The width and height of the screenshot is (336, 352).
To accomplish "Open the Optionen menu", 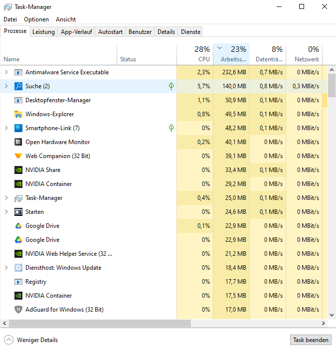I will click(36, 19).
